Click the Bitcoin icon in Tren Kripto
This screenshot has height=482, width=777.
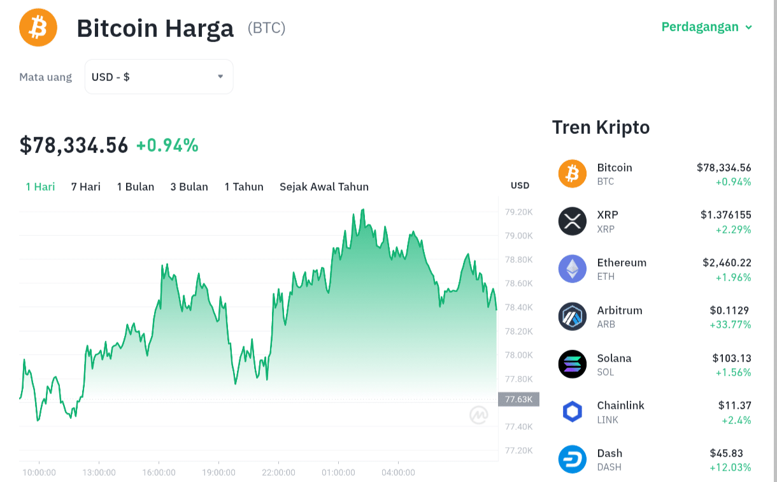[572, 173]
